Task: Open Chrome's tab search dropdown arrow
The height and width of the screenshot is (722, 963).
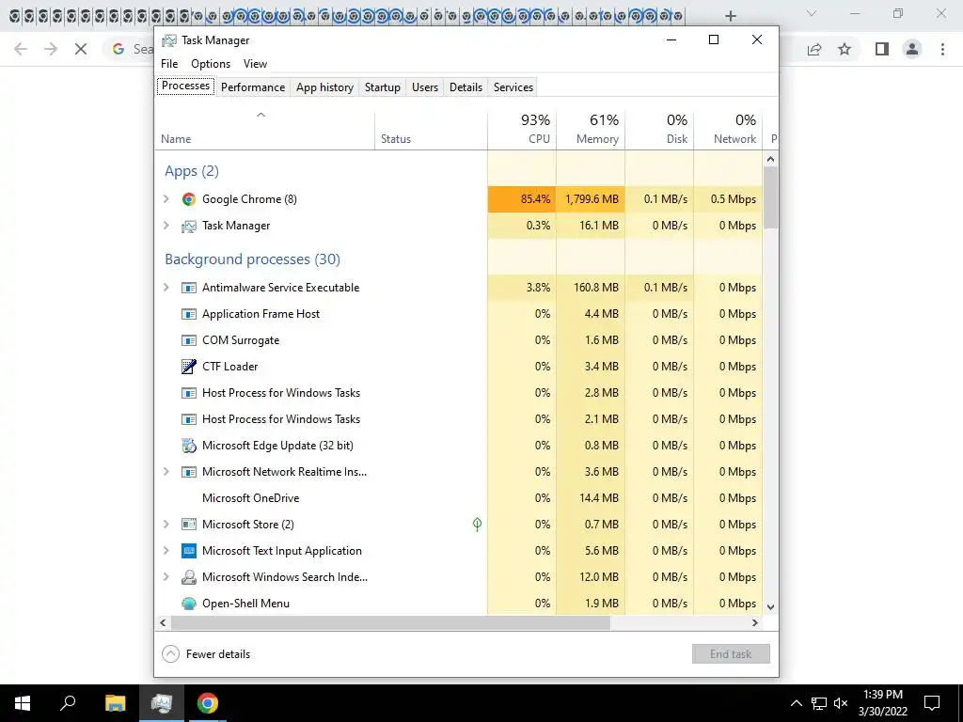Action: coord(812,13)
